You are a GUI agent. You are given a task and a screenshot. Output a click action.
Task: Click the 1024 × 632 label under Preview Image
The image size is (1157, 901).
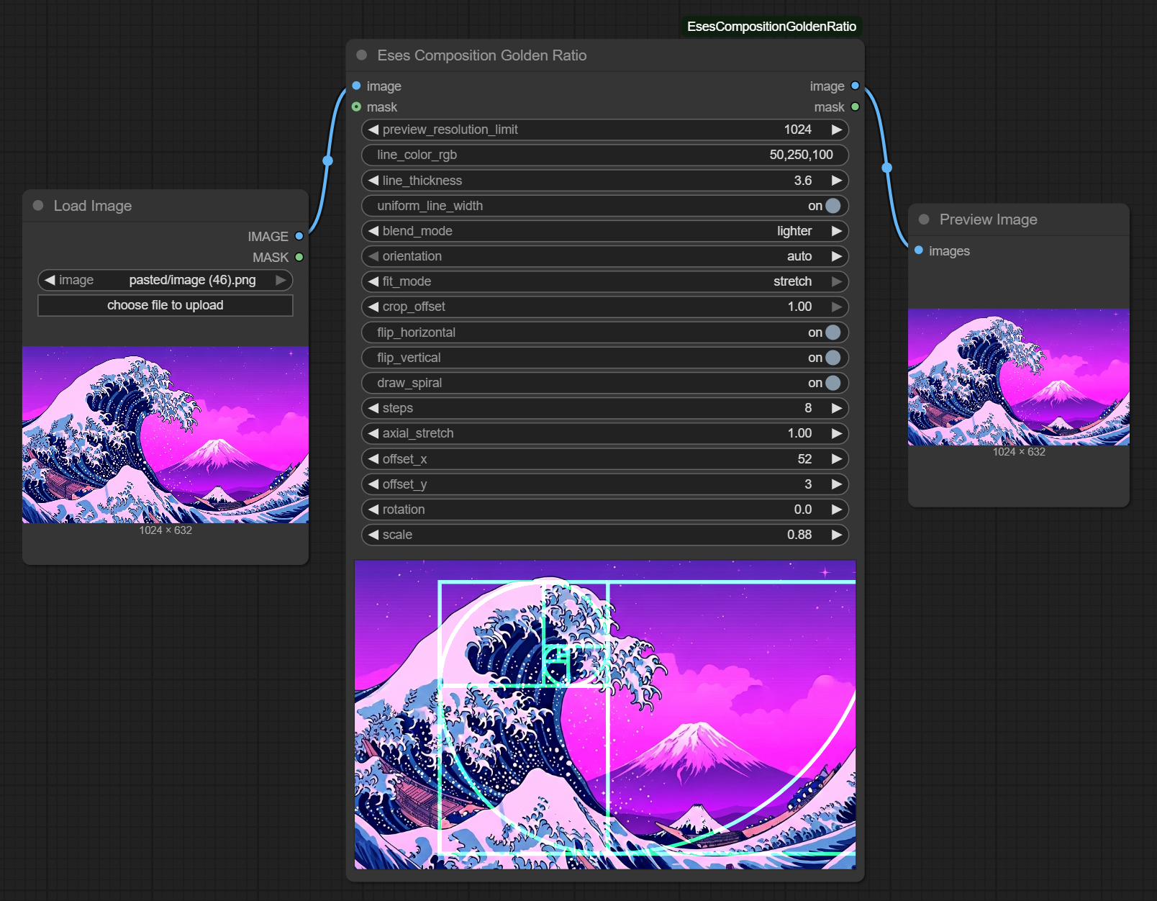(1019, 452)
